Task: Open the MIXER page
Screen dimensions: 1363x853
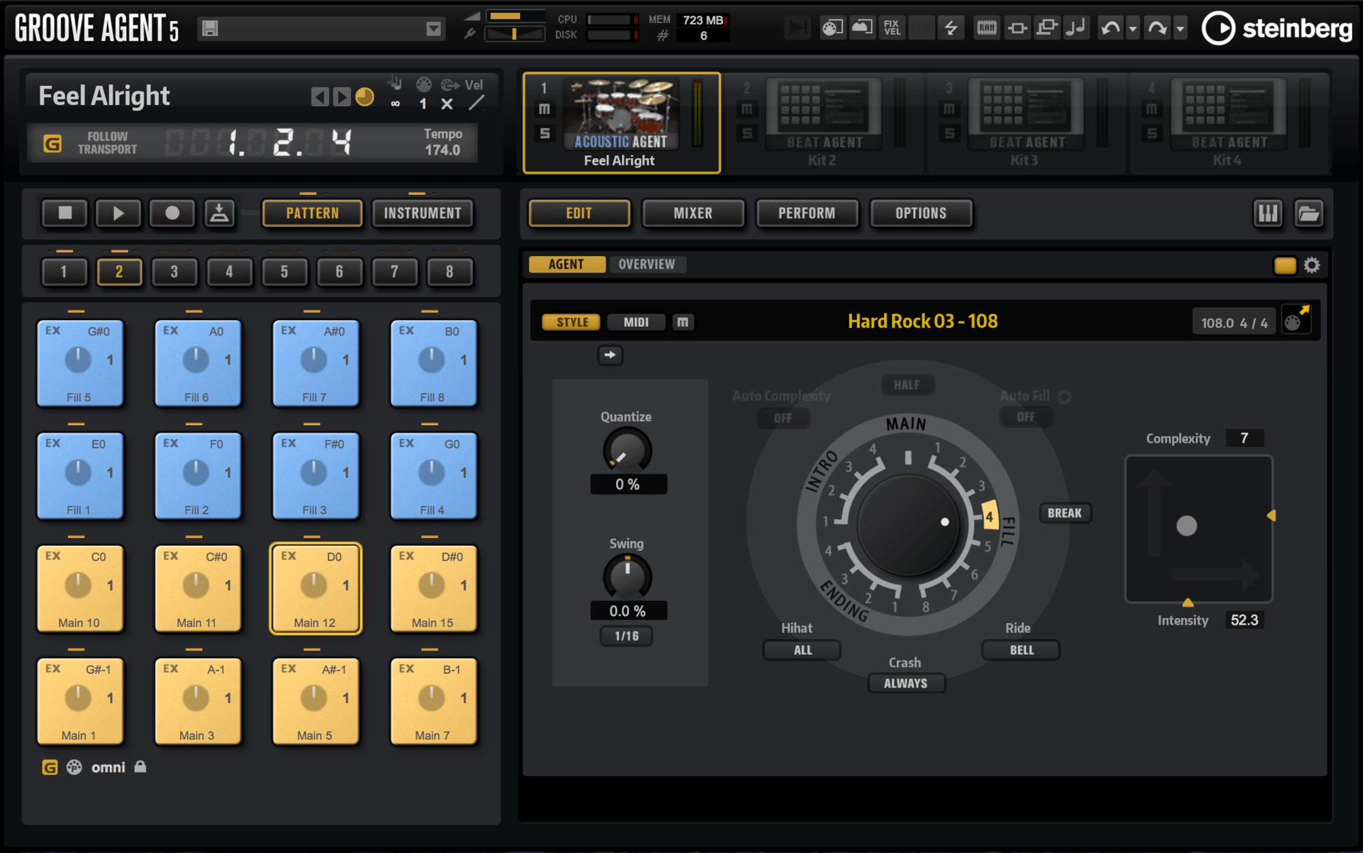Action: pos(693,213)
